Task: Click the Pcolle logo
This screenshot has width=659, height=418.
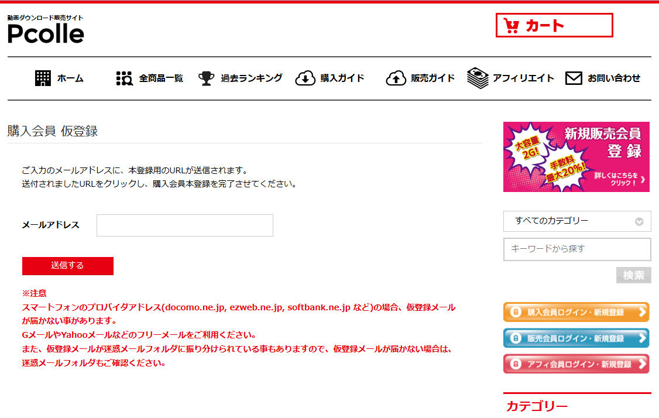Action: point(46,30)
